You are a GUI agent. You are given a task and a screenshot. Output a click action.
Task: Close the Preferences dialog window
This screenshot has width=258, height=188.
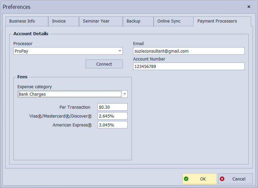[249, 6]
